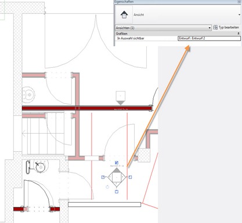
Task: Select the toilet fixture in upper room
Action: click(28, 94)
